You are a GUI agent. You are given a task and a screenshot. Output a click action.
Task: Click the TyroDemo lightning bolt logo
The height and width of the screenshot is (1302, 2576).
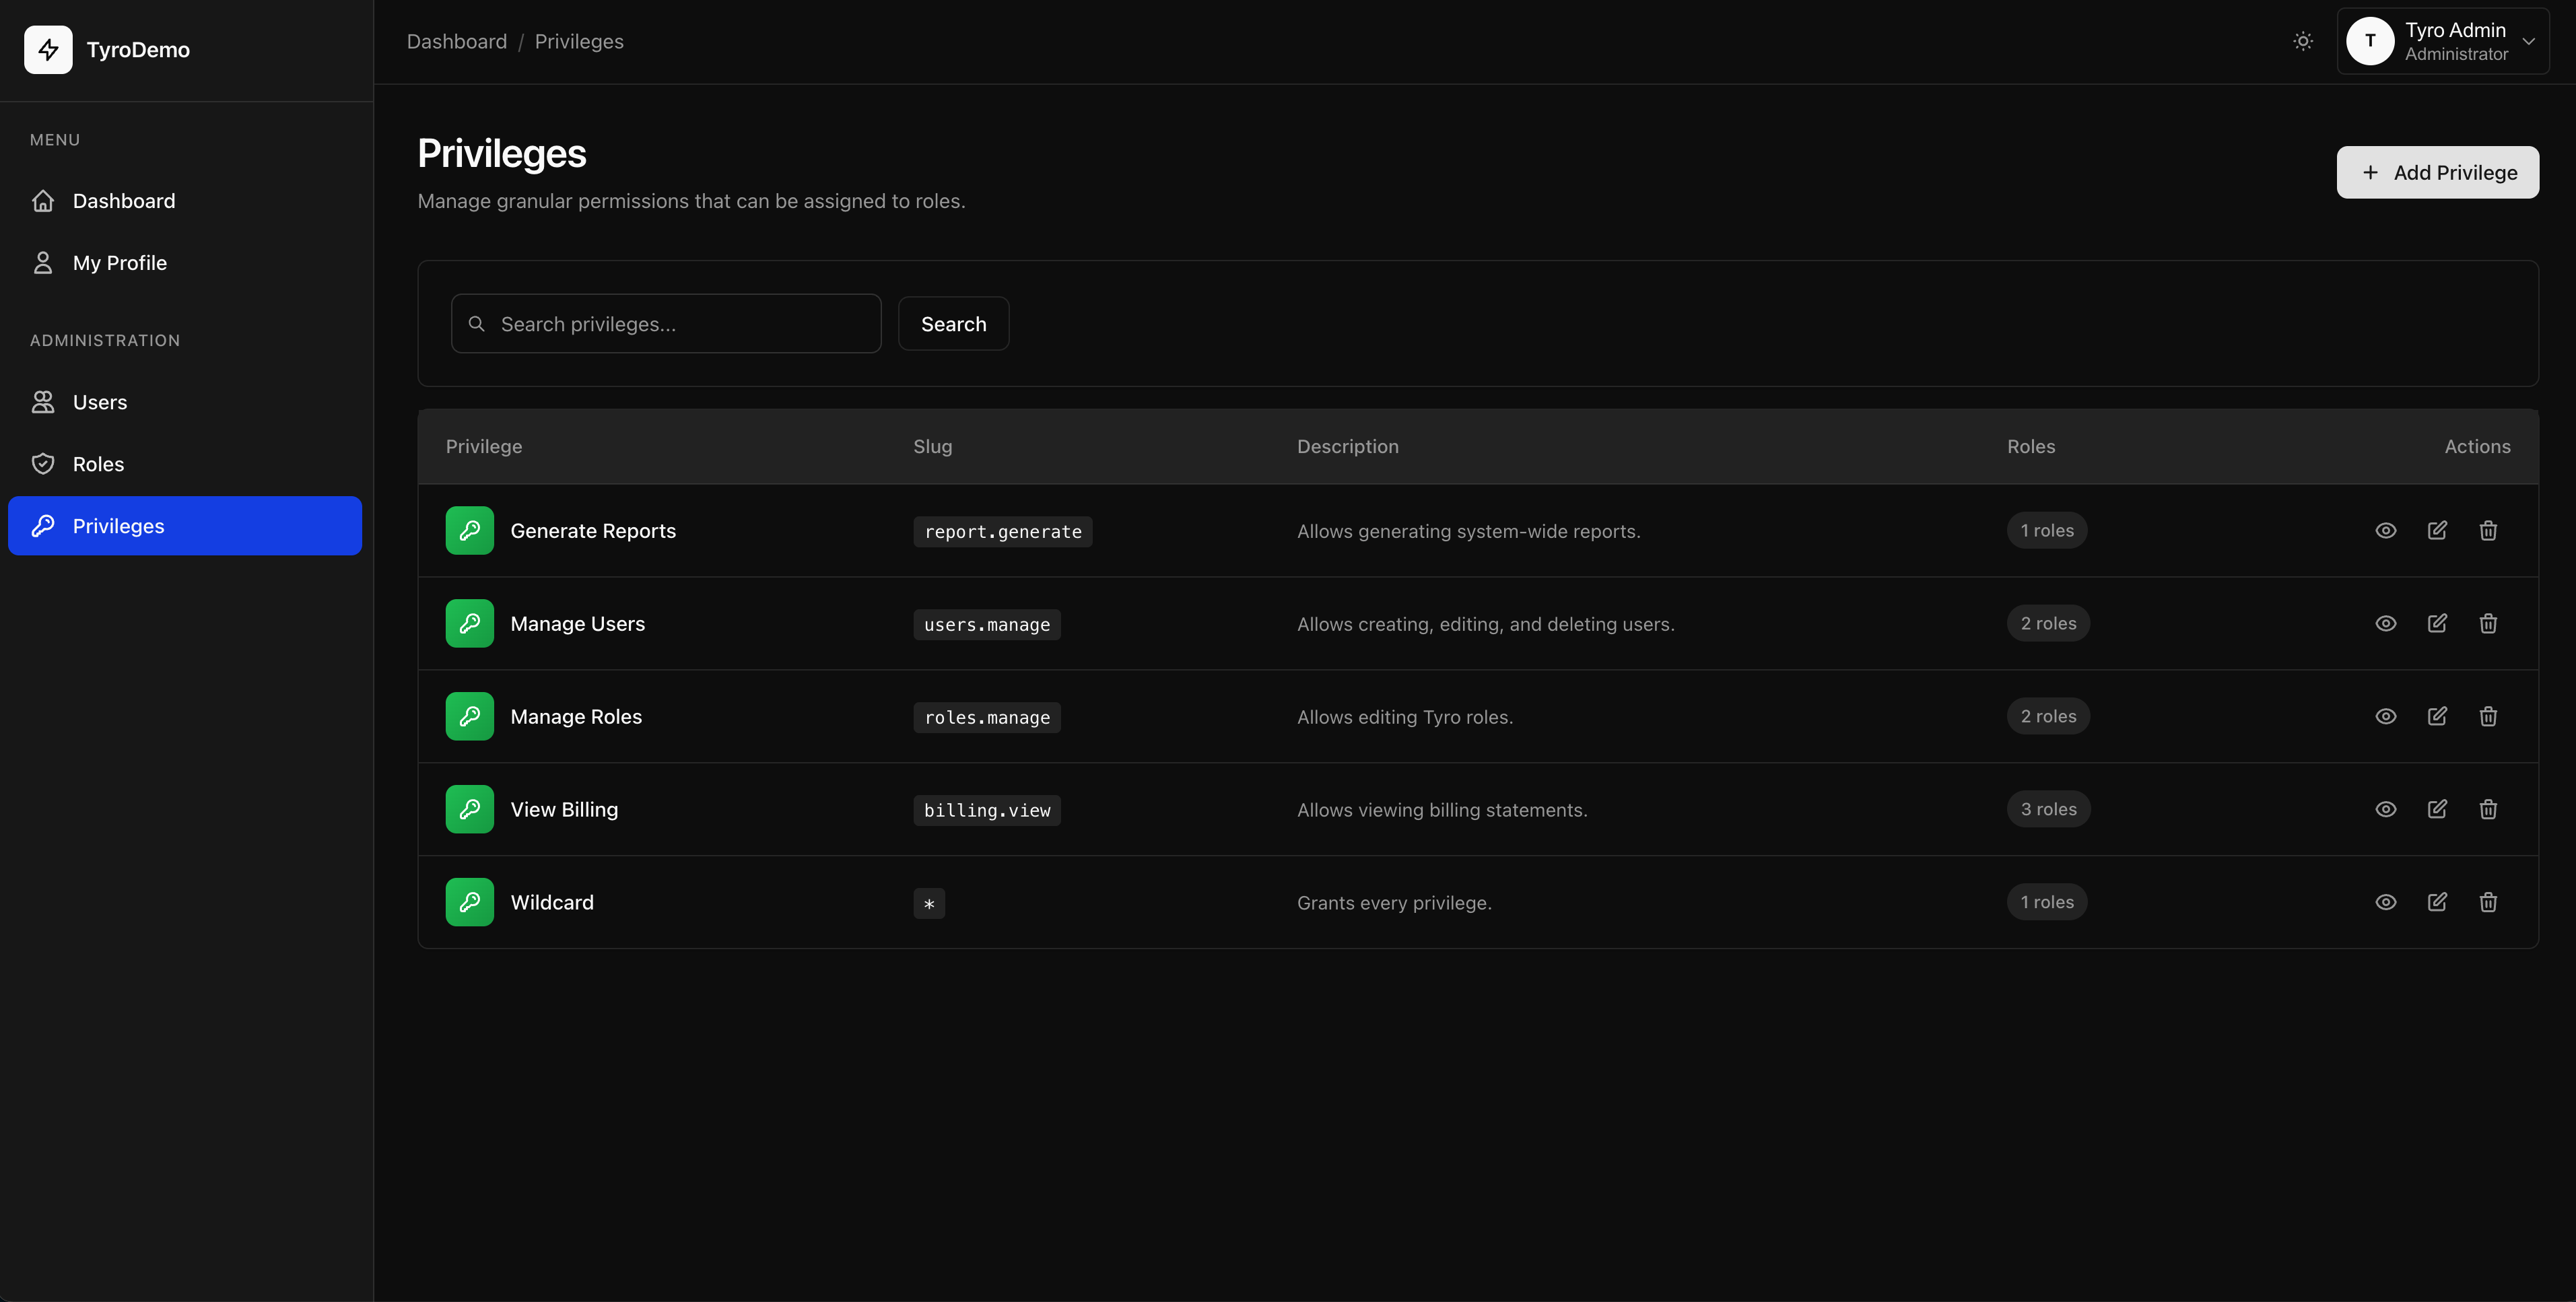48,49
